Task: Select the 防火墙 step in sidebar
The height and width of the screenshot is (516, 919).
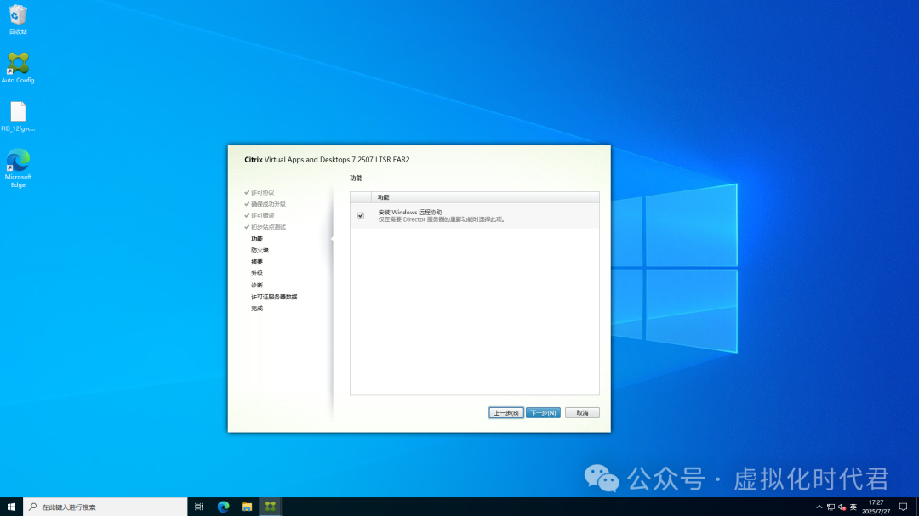Action: [260, 250]
